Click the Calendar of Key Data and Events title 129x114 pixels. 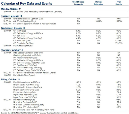(x=27, y=4)
